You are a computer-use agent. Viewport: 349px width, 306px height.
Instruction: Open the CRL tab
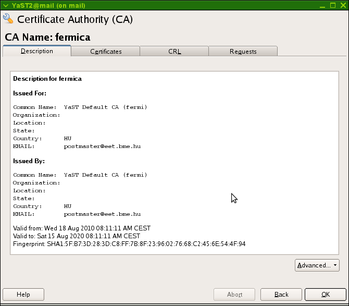pyautogui.click(x=174, y=52)
